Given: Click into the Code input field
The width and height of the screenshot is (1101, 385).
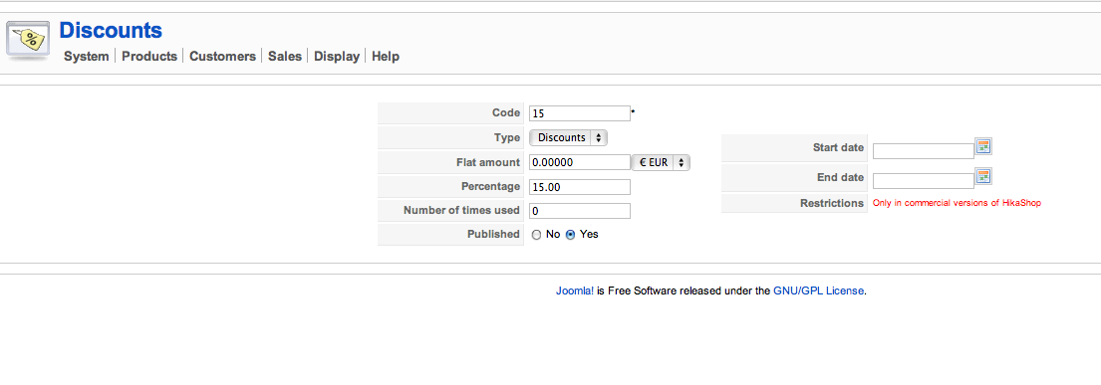Looking at the screenshot, I should 580,113.
